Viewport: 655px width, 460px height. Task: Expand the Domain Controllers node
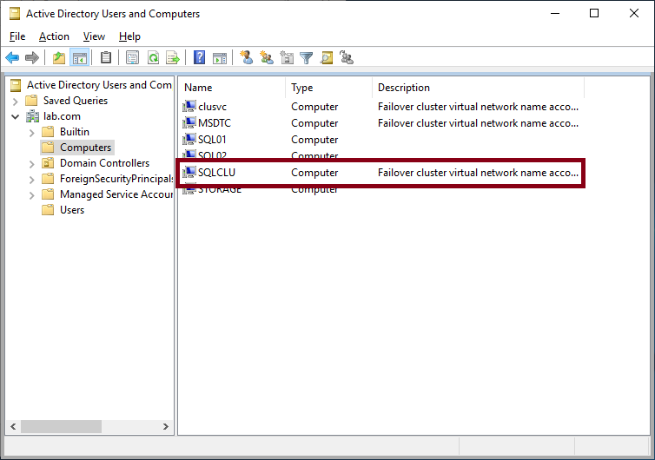32,164
